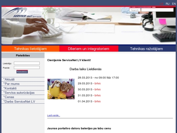Click the ServiceNet logo
The width and height of the screenshot is (177, 133).
(x=22, y=12)
